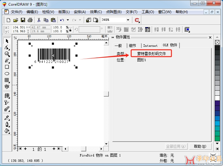Click the 帮助(H) button
The image size is (223, 166).
click(200, 146)
